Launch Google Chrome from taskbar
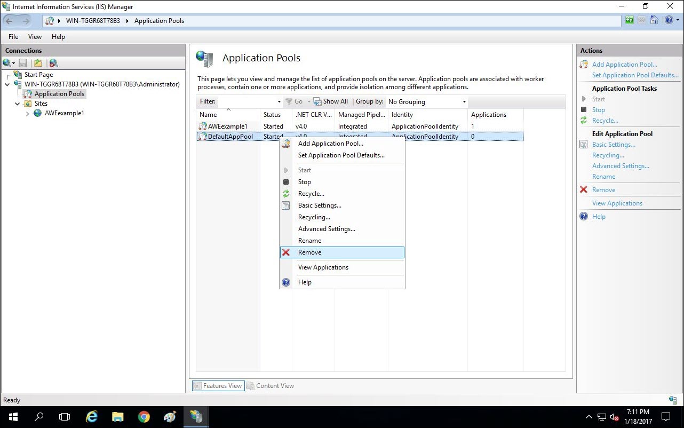684x428 pixels. tap(144, 417)
